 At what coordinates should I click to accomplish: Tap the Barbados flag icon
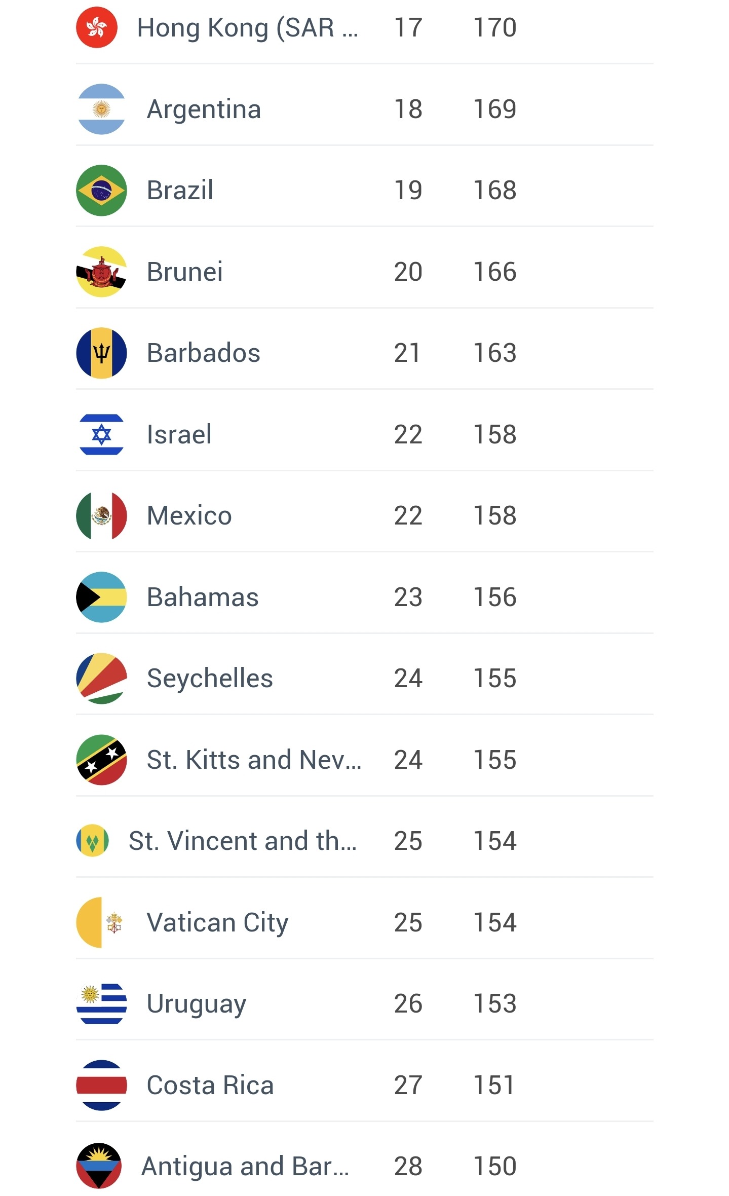click(101, 353)
